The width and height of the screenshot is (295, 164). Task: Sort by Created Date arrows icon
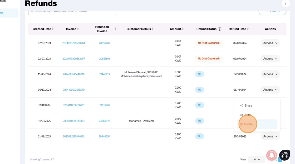coord(53,29)
